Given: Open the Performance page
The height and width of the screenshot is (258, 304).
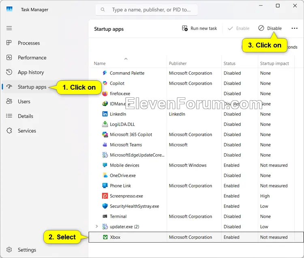Looking at the screenshot, I should point(32,58).
